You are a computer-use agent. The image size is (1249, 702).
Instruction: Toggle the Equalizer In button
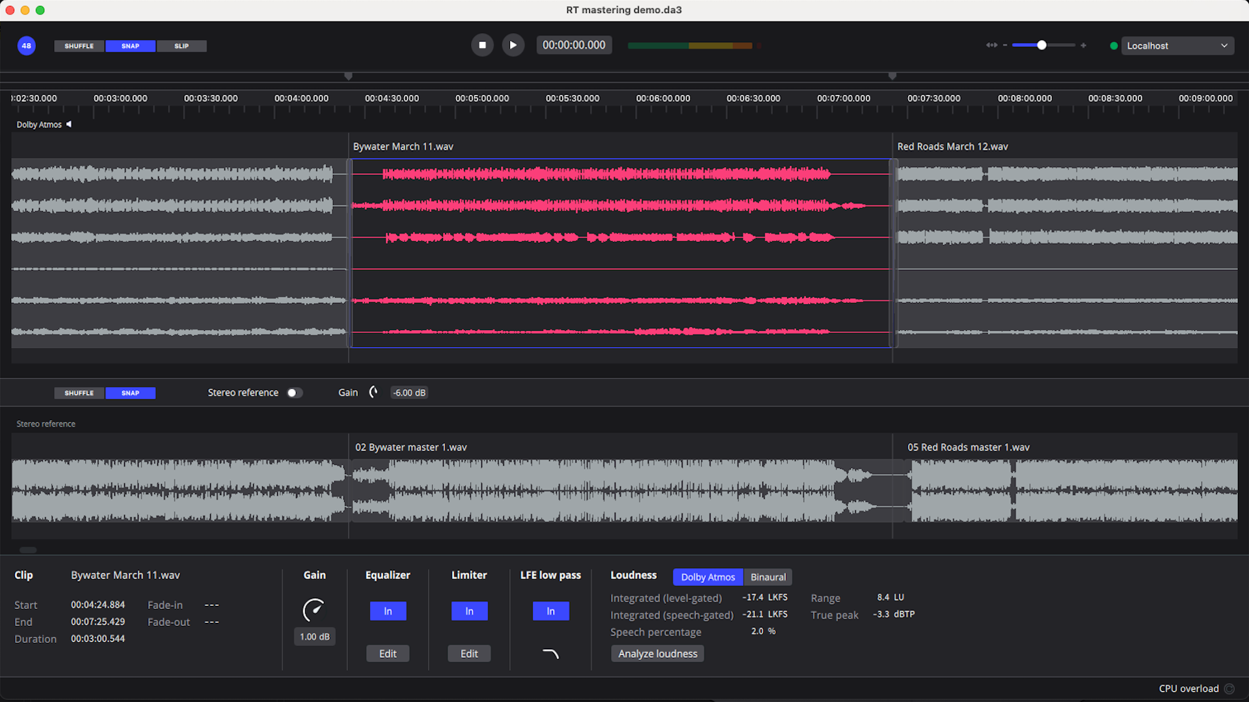[x=388, y=611]
